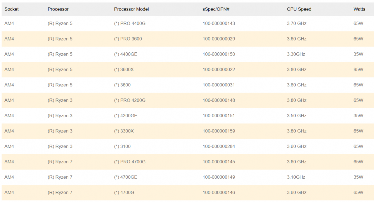Click OPN 100-000000143

pyautogui.click(x=219, y=24)
